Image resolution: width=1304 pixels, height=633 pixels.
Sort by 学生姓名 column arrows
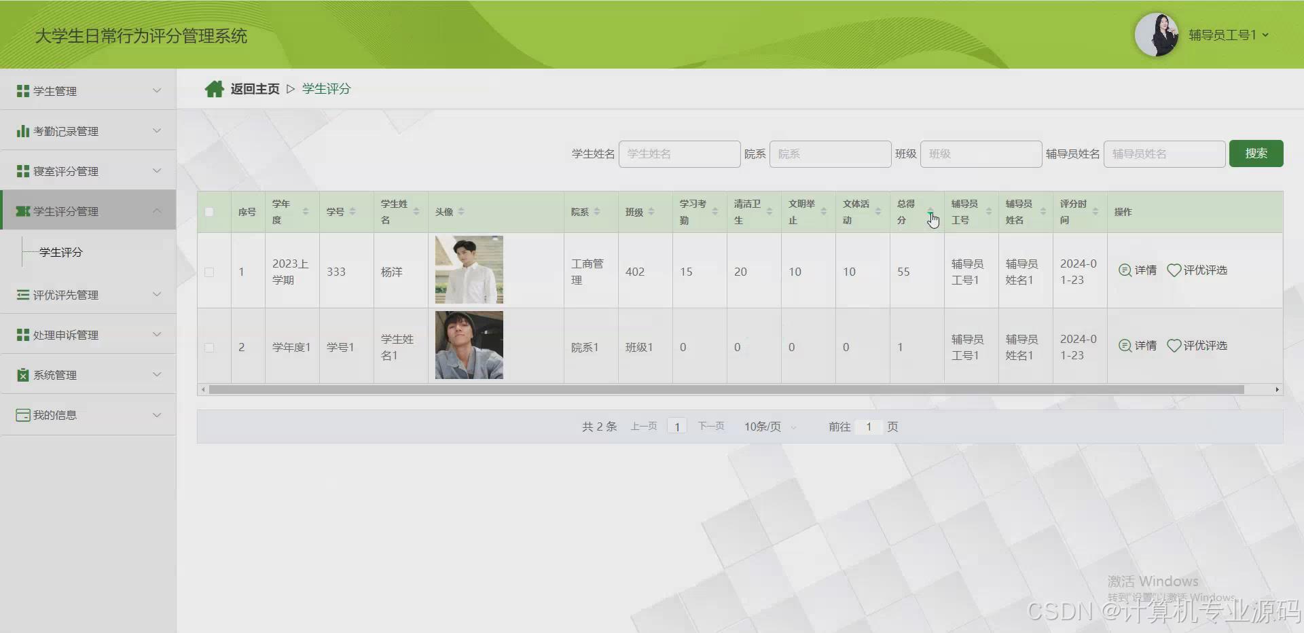point(416,212)
